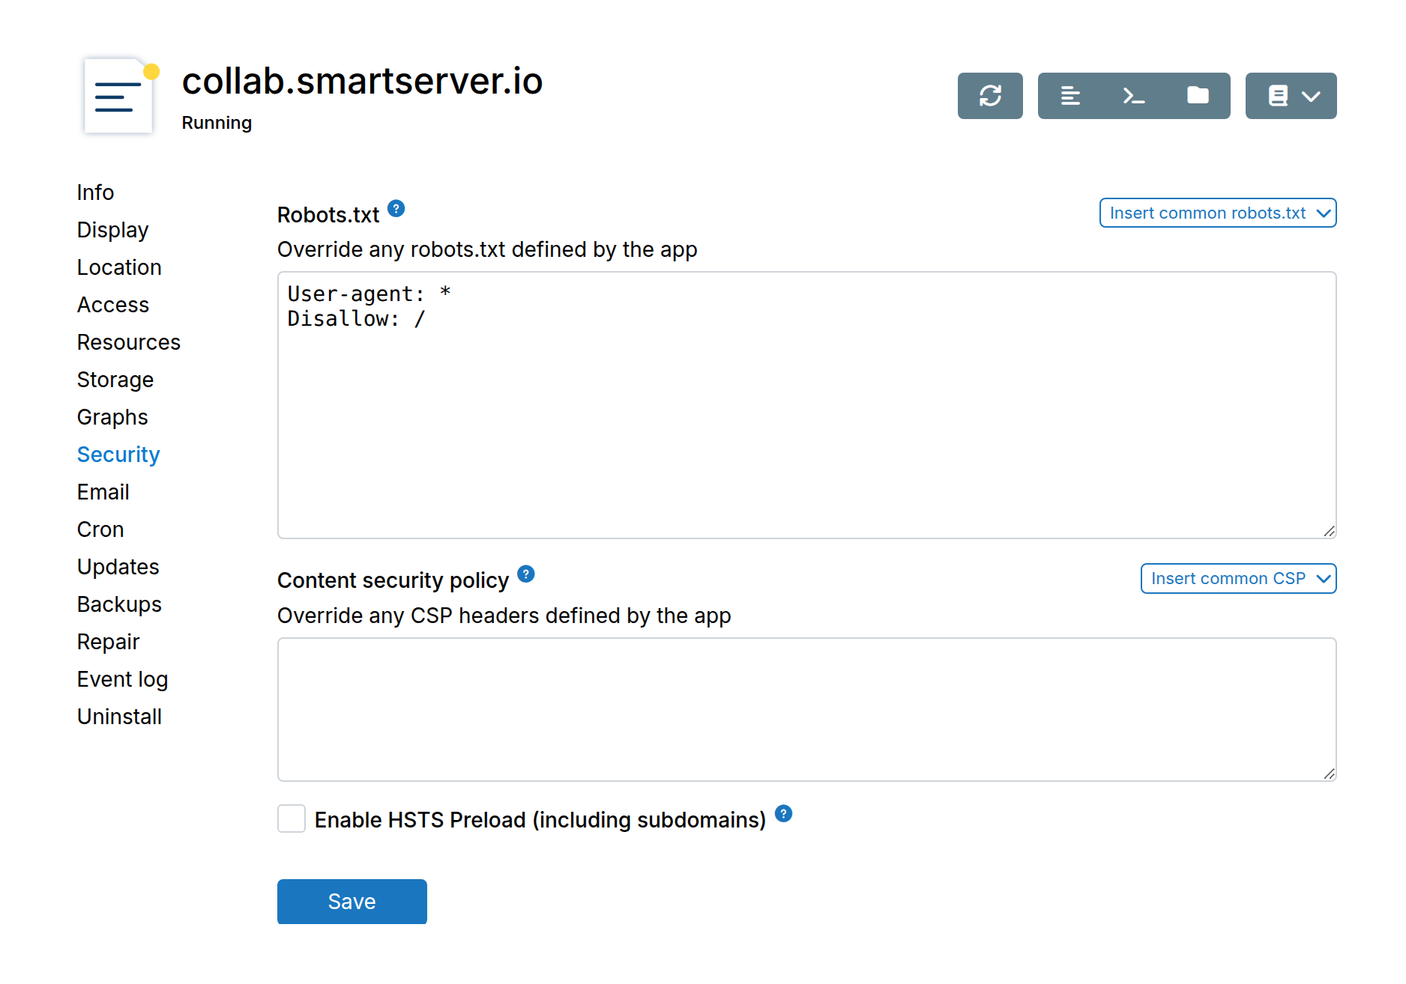
Task: Enable the HSTS Preload checkbox
Action: point(292,819)
